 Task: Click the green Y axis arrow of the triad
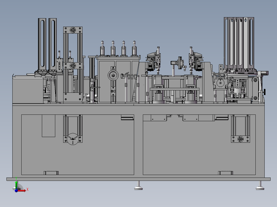pos(16,184)
